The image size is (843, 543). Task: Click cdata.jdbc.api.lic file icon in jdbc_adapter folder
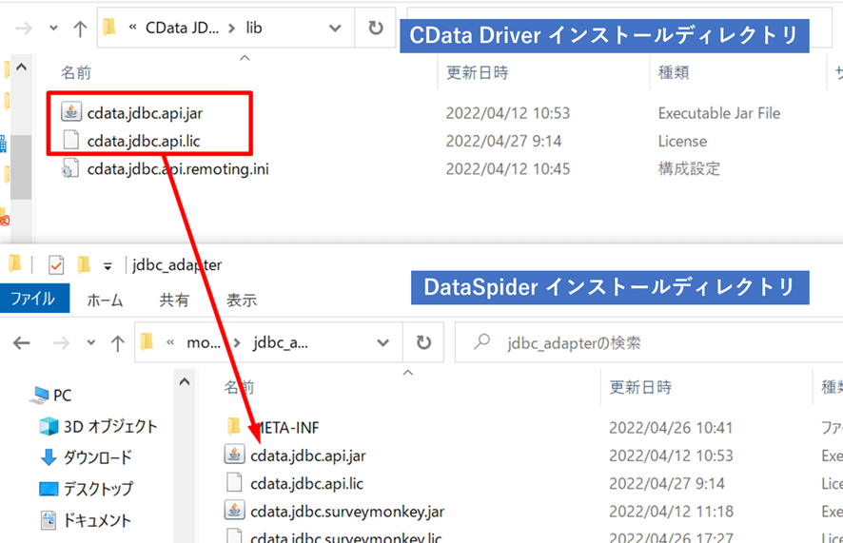(x=234, y=483)
